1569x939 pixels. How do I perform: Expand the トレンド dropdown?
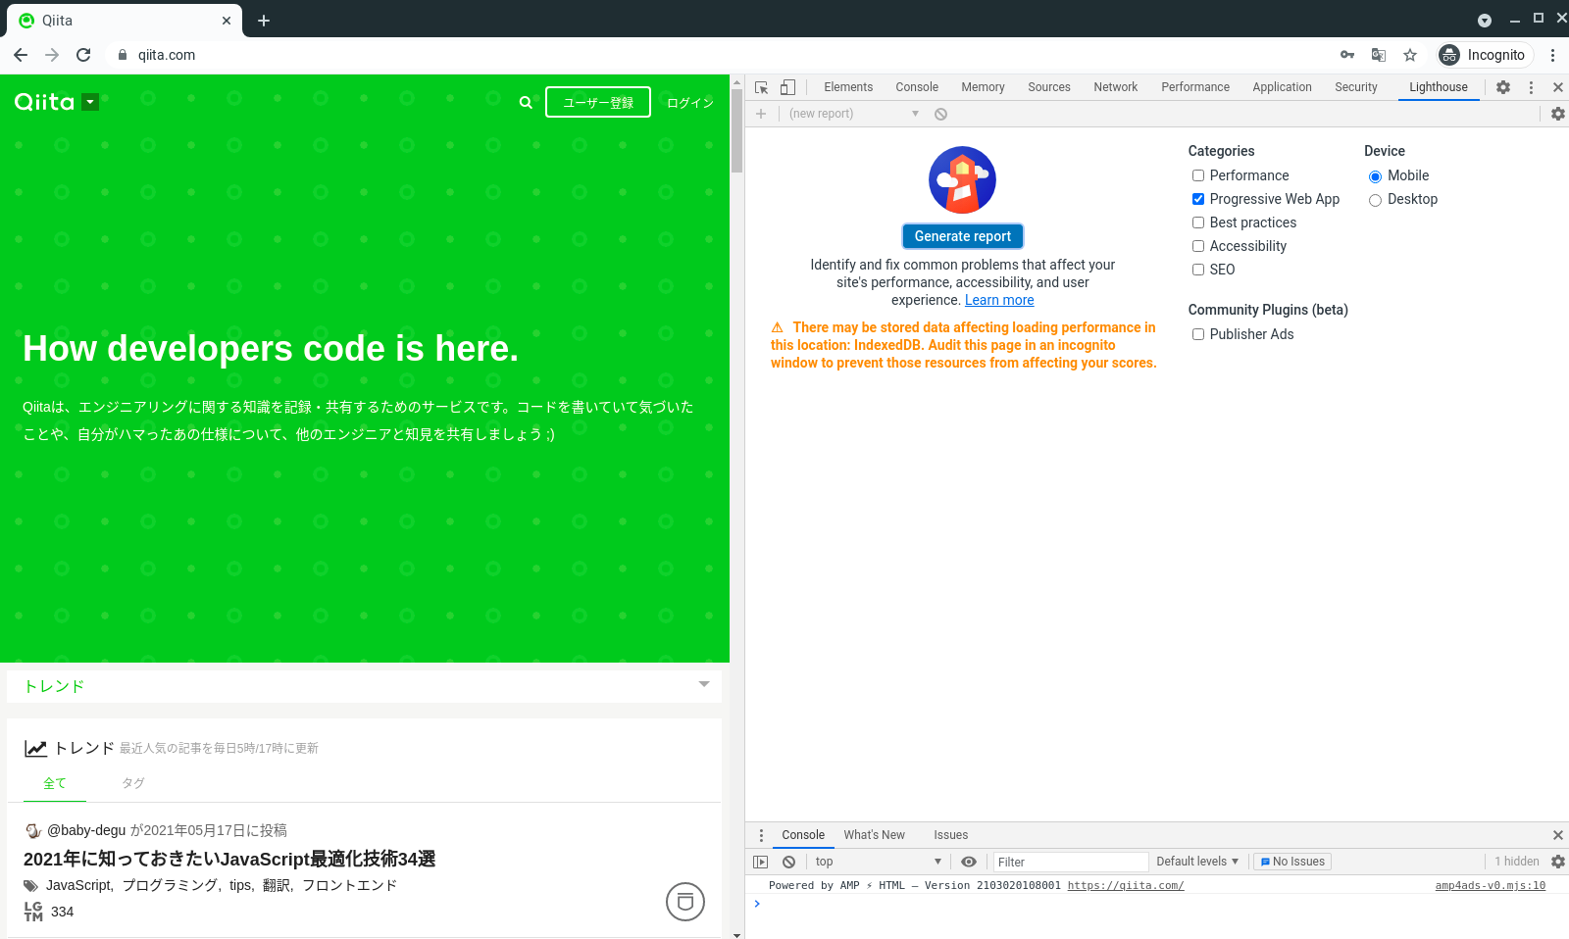tap(704, 684)
